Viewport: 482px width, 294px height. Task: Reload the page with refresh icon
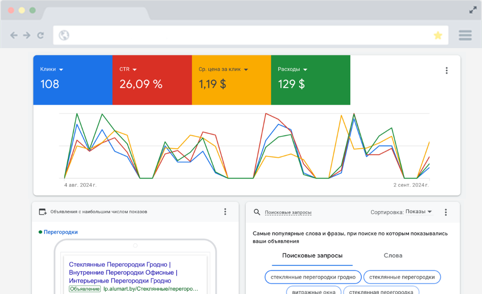point(41,35)
